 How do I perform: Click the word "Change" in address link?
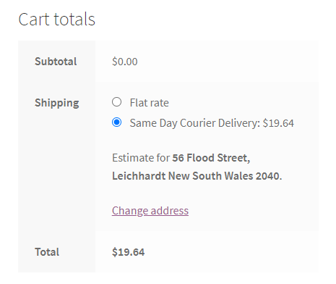point(130,211)
